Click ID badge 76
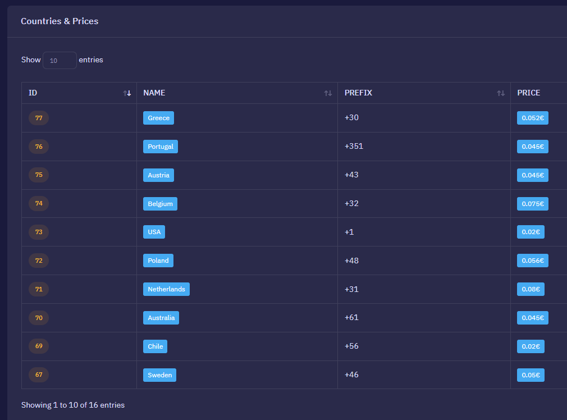567x420 pixels. coord(39,147)
